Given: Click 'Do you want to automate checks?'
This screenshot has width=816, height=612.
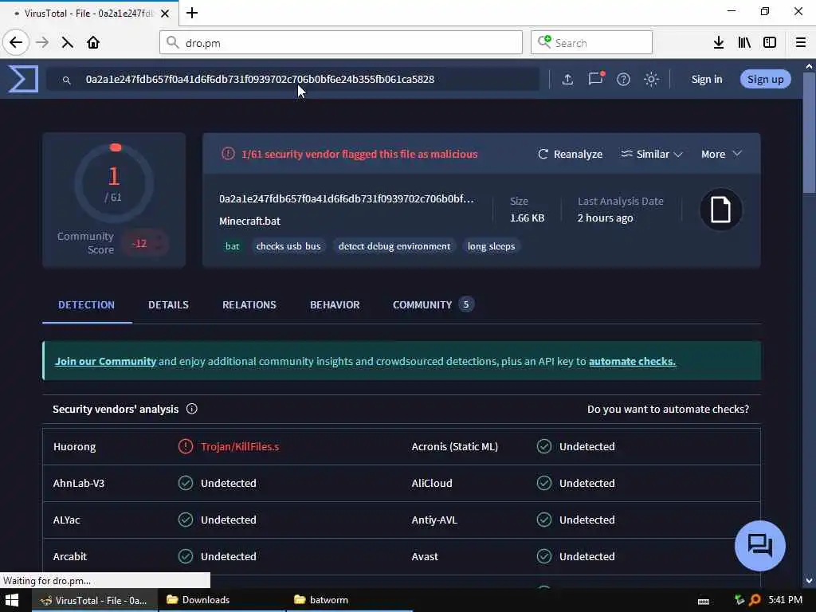Looking at the screenshot, I should [x=669, y=409].
